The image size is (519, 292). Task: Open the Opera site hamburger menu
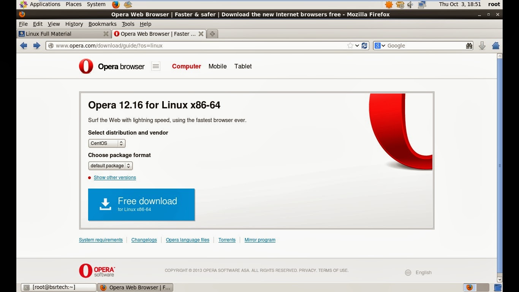tap(156, 66)
